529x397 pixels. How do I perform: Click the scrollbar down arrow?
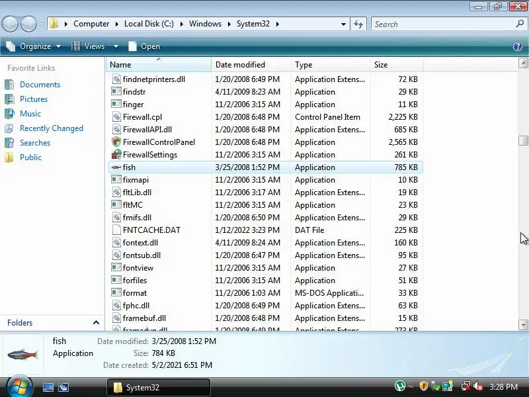(x=523, y=325)
